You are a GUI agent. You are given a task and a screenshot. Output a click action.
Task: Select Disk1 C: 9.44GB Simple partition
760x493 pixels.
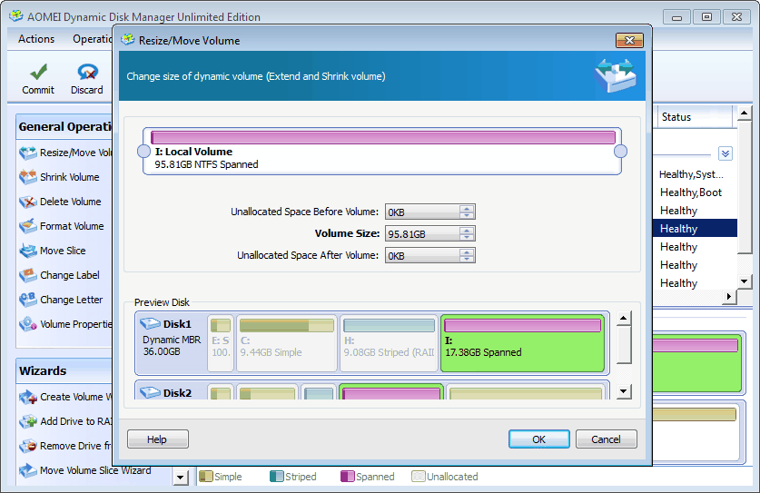tap(286, 343)
